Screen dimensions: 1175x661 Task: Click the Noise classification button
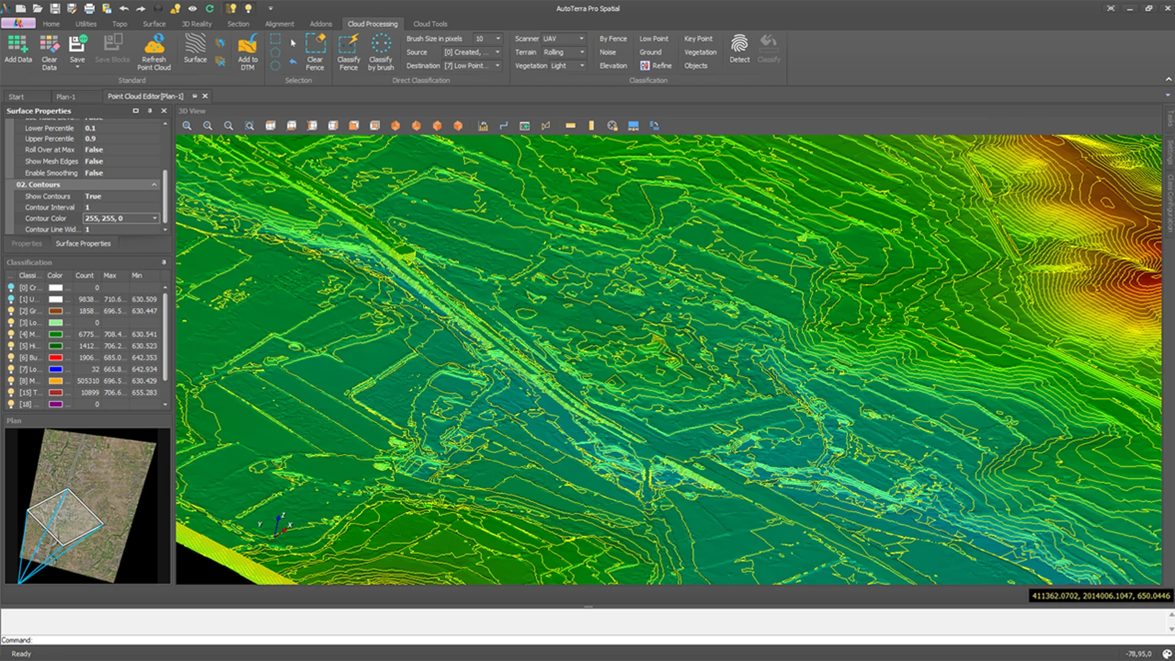[x=608, y=52]
